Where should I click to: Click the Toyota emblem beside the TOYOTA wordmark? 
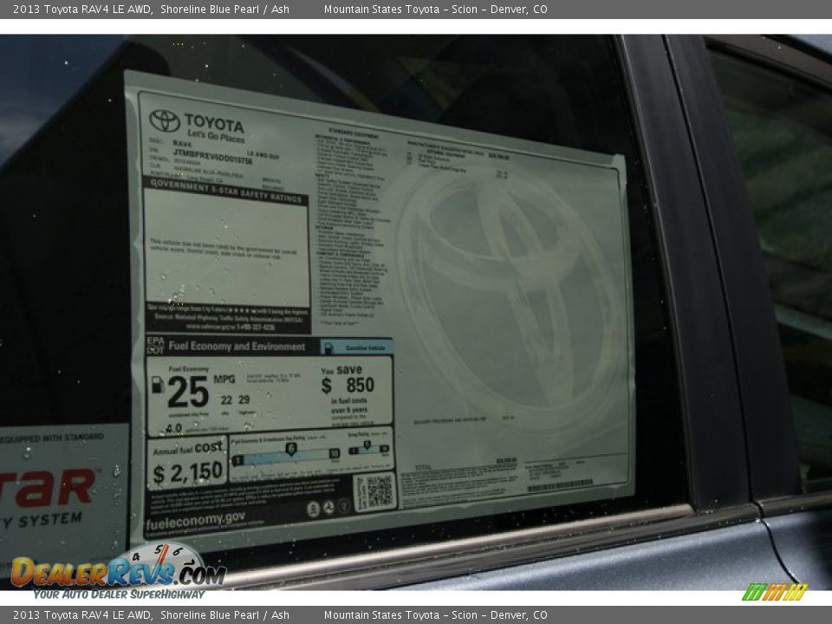tap(165, 120)
